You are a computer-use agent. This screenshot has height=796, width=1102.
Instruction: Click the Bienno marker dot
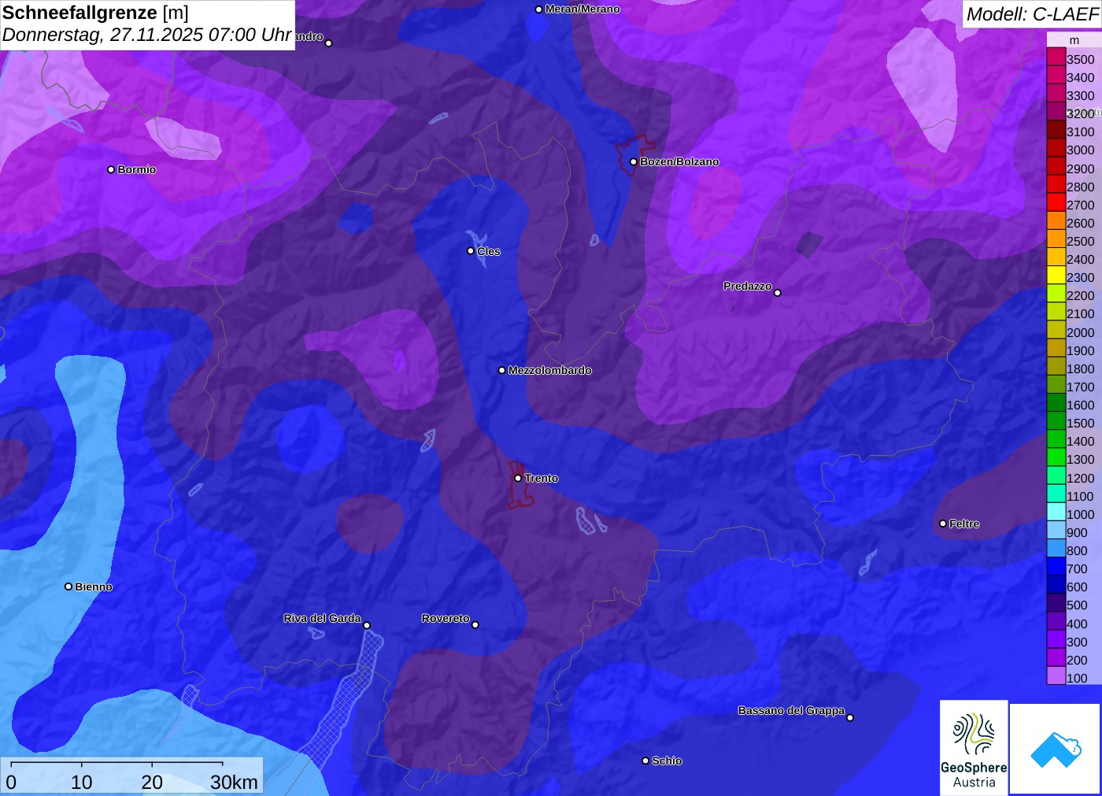click(68, 587)
